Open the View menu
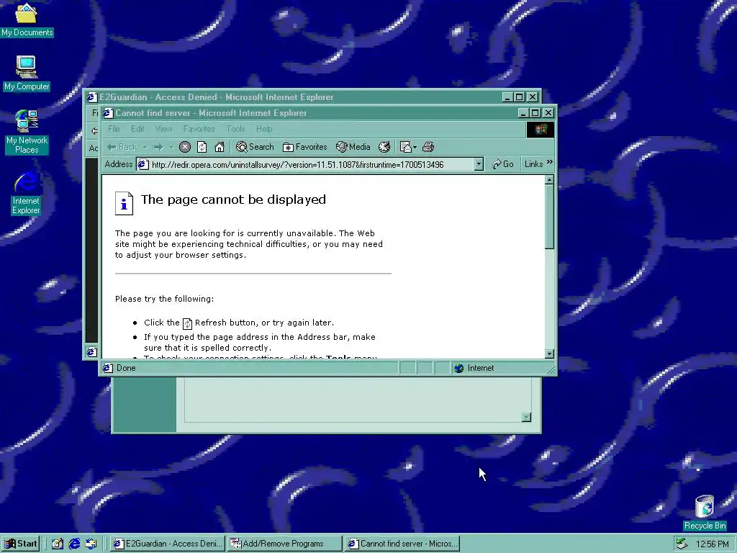This screenshot has width=737, height=553. [163, 129]
